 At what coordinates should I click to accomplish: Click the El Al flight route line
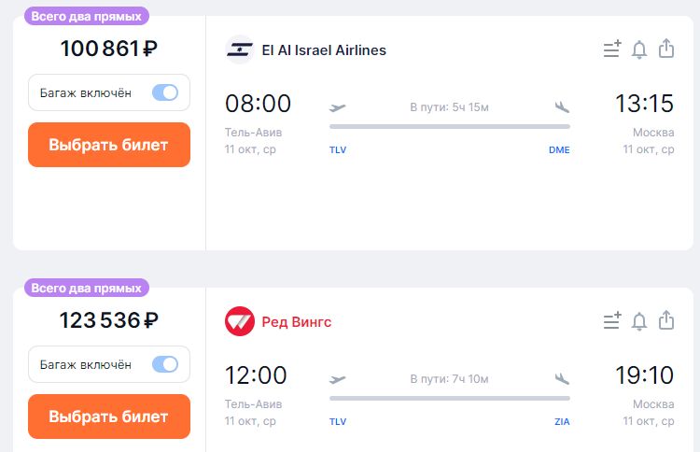coord(449,126)
